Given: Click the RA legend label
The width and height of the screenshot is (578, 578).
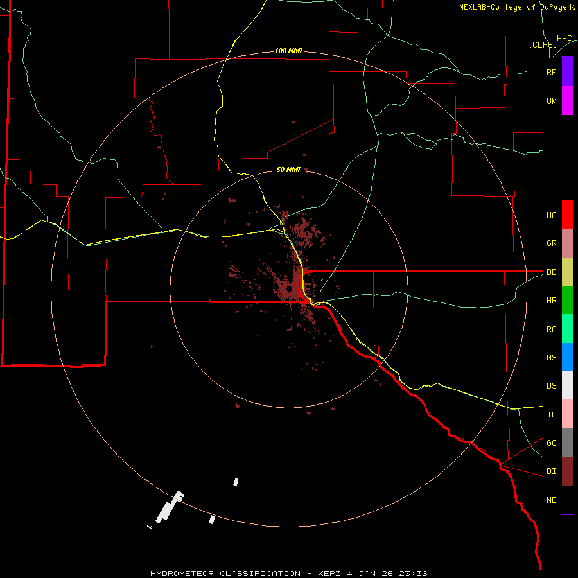Looking at the screenshot, I should click(551, 329).
